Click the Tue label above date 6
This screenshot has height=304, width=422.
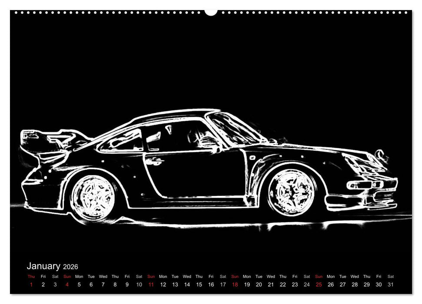[92, 276]
